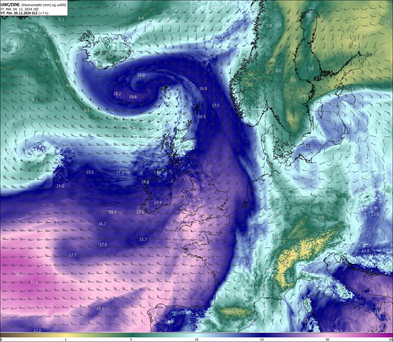
Task: Click the 17.3 value label
Action: pyautogui.click(x=90, y=172)
